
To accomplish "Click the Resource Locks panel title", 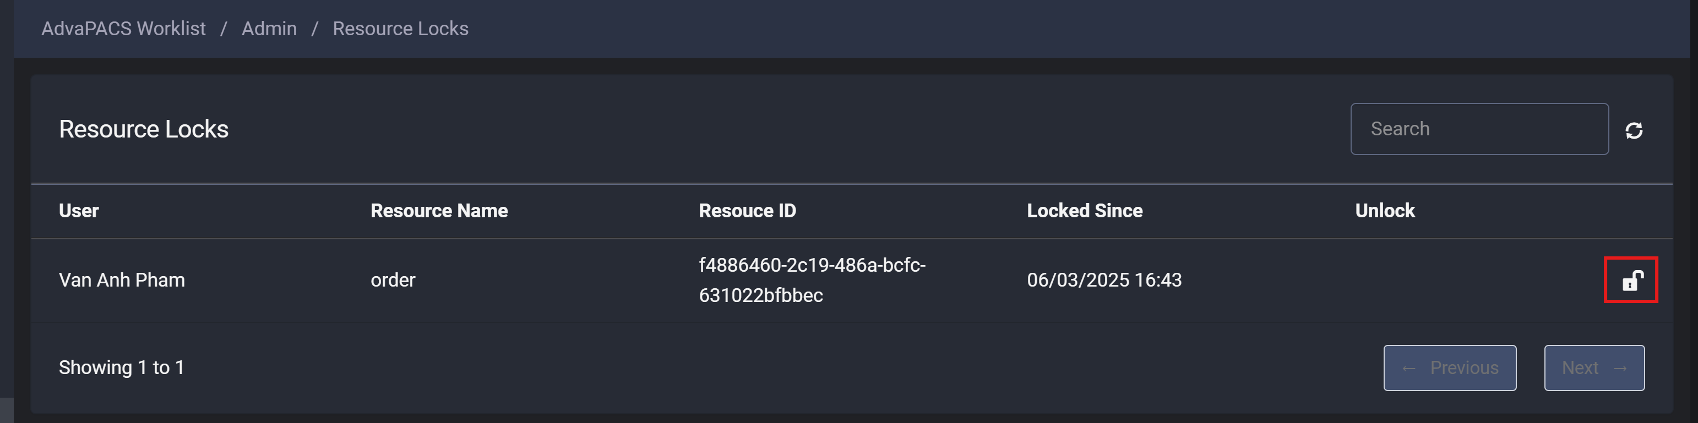I will click(143, 129).
